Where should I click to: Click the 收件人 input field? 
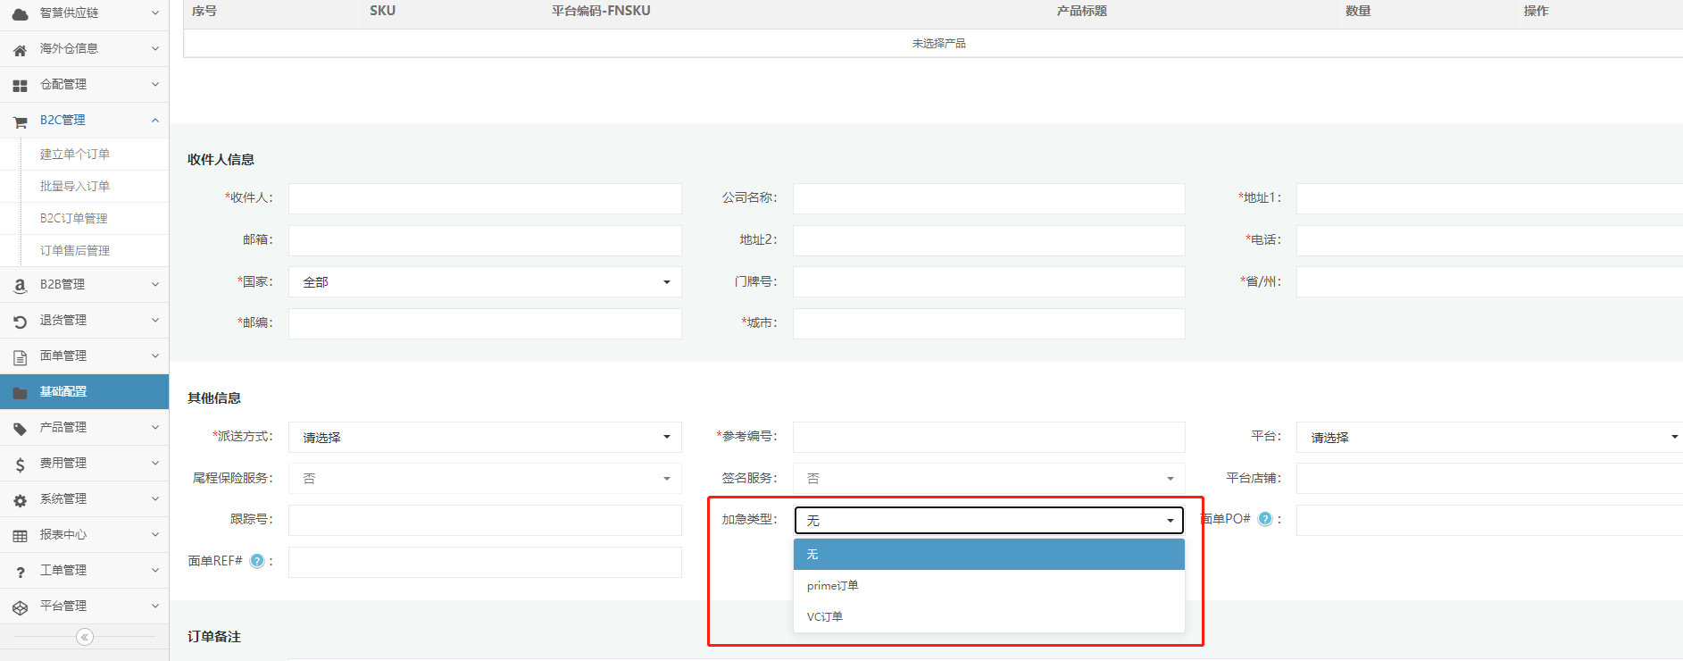point(485,198)
